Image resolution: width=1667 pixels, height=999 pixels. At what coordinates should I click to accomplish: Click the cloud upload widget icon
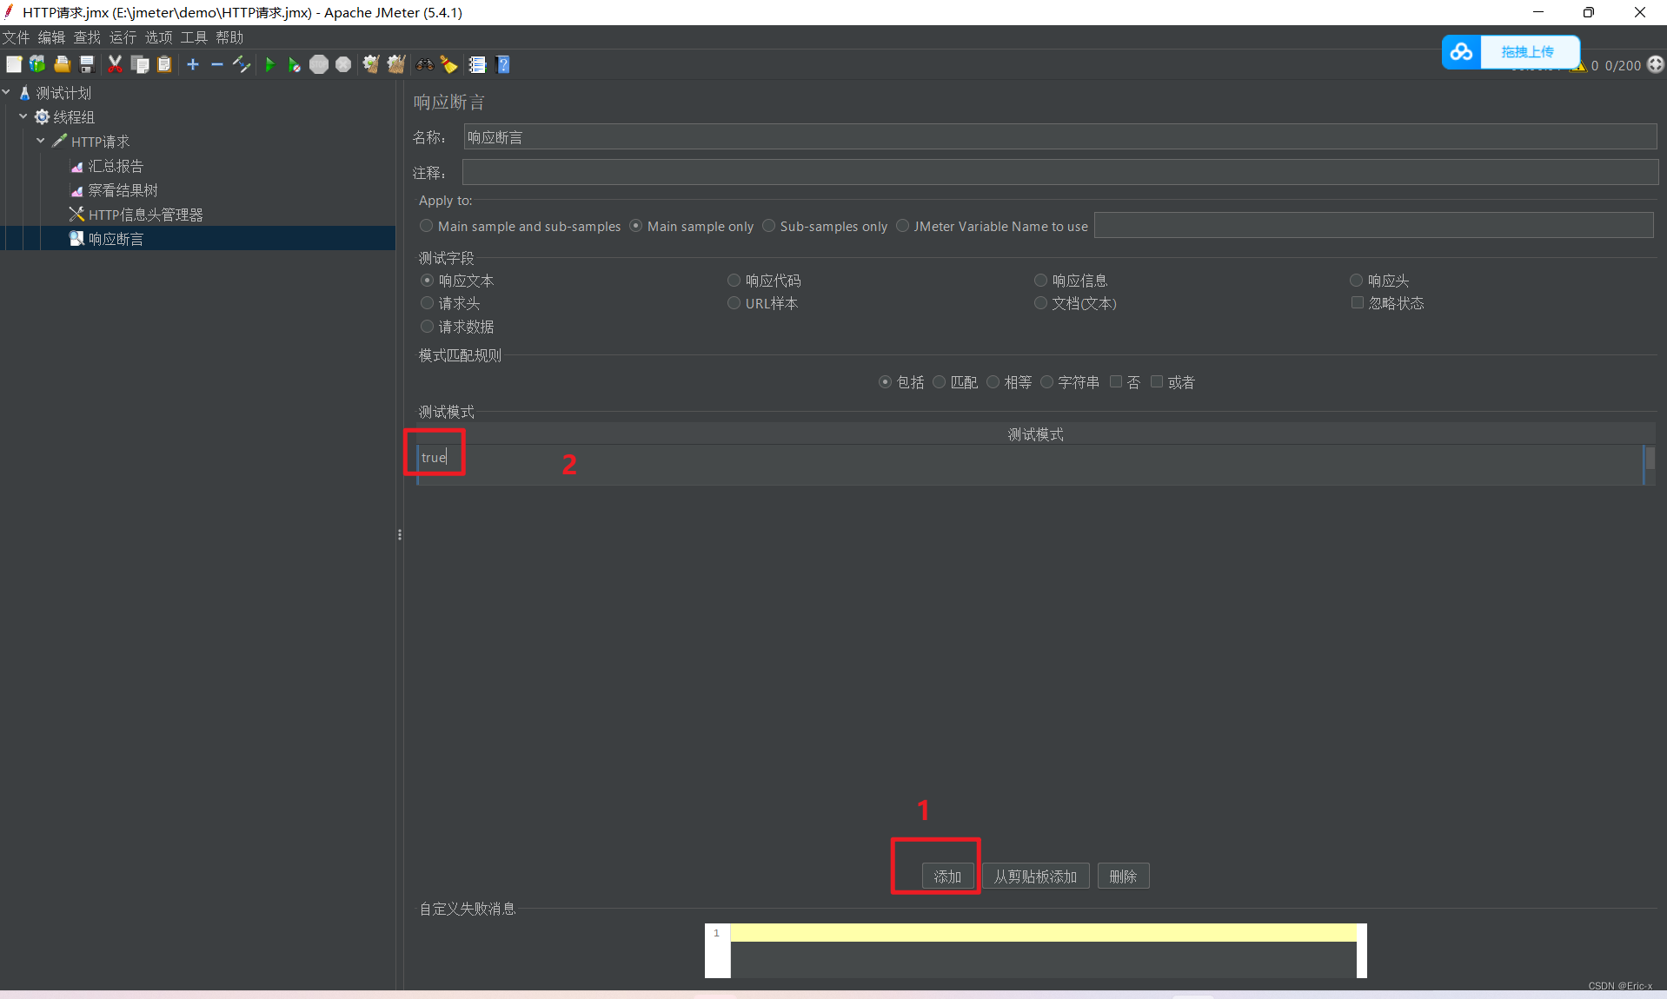(x=1461, y=52)
